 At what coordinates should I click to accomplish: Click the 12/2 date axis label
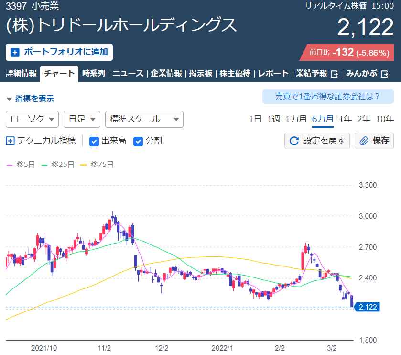coord(162,348)
